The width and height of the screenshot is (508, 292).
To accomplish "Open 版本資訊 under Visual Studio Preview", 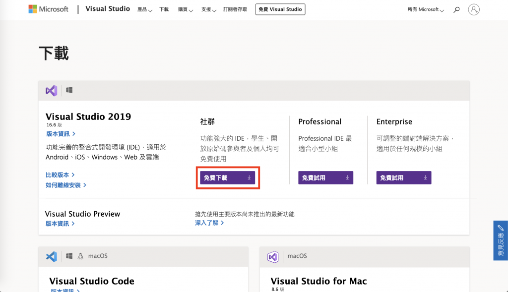I will 60,224.
